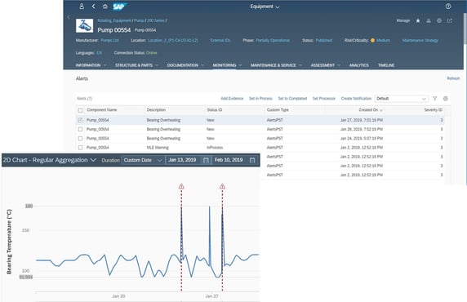Check the MLE Warning alert row checkbox

(80, 148)
